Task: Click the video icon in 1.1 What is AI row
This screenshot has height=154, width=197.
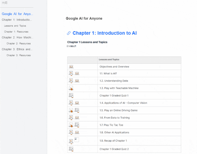Action: 71,73
